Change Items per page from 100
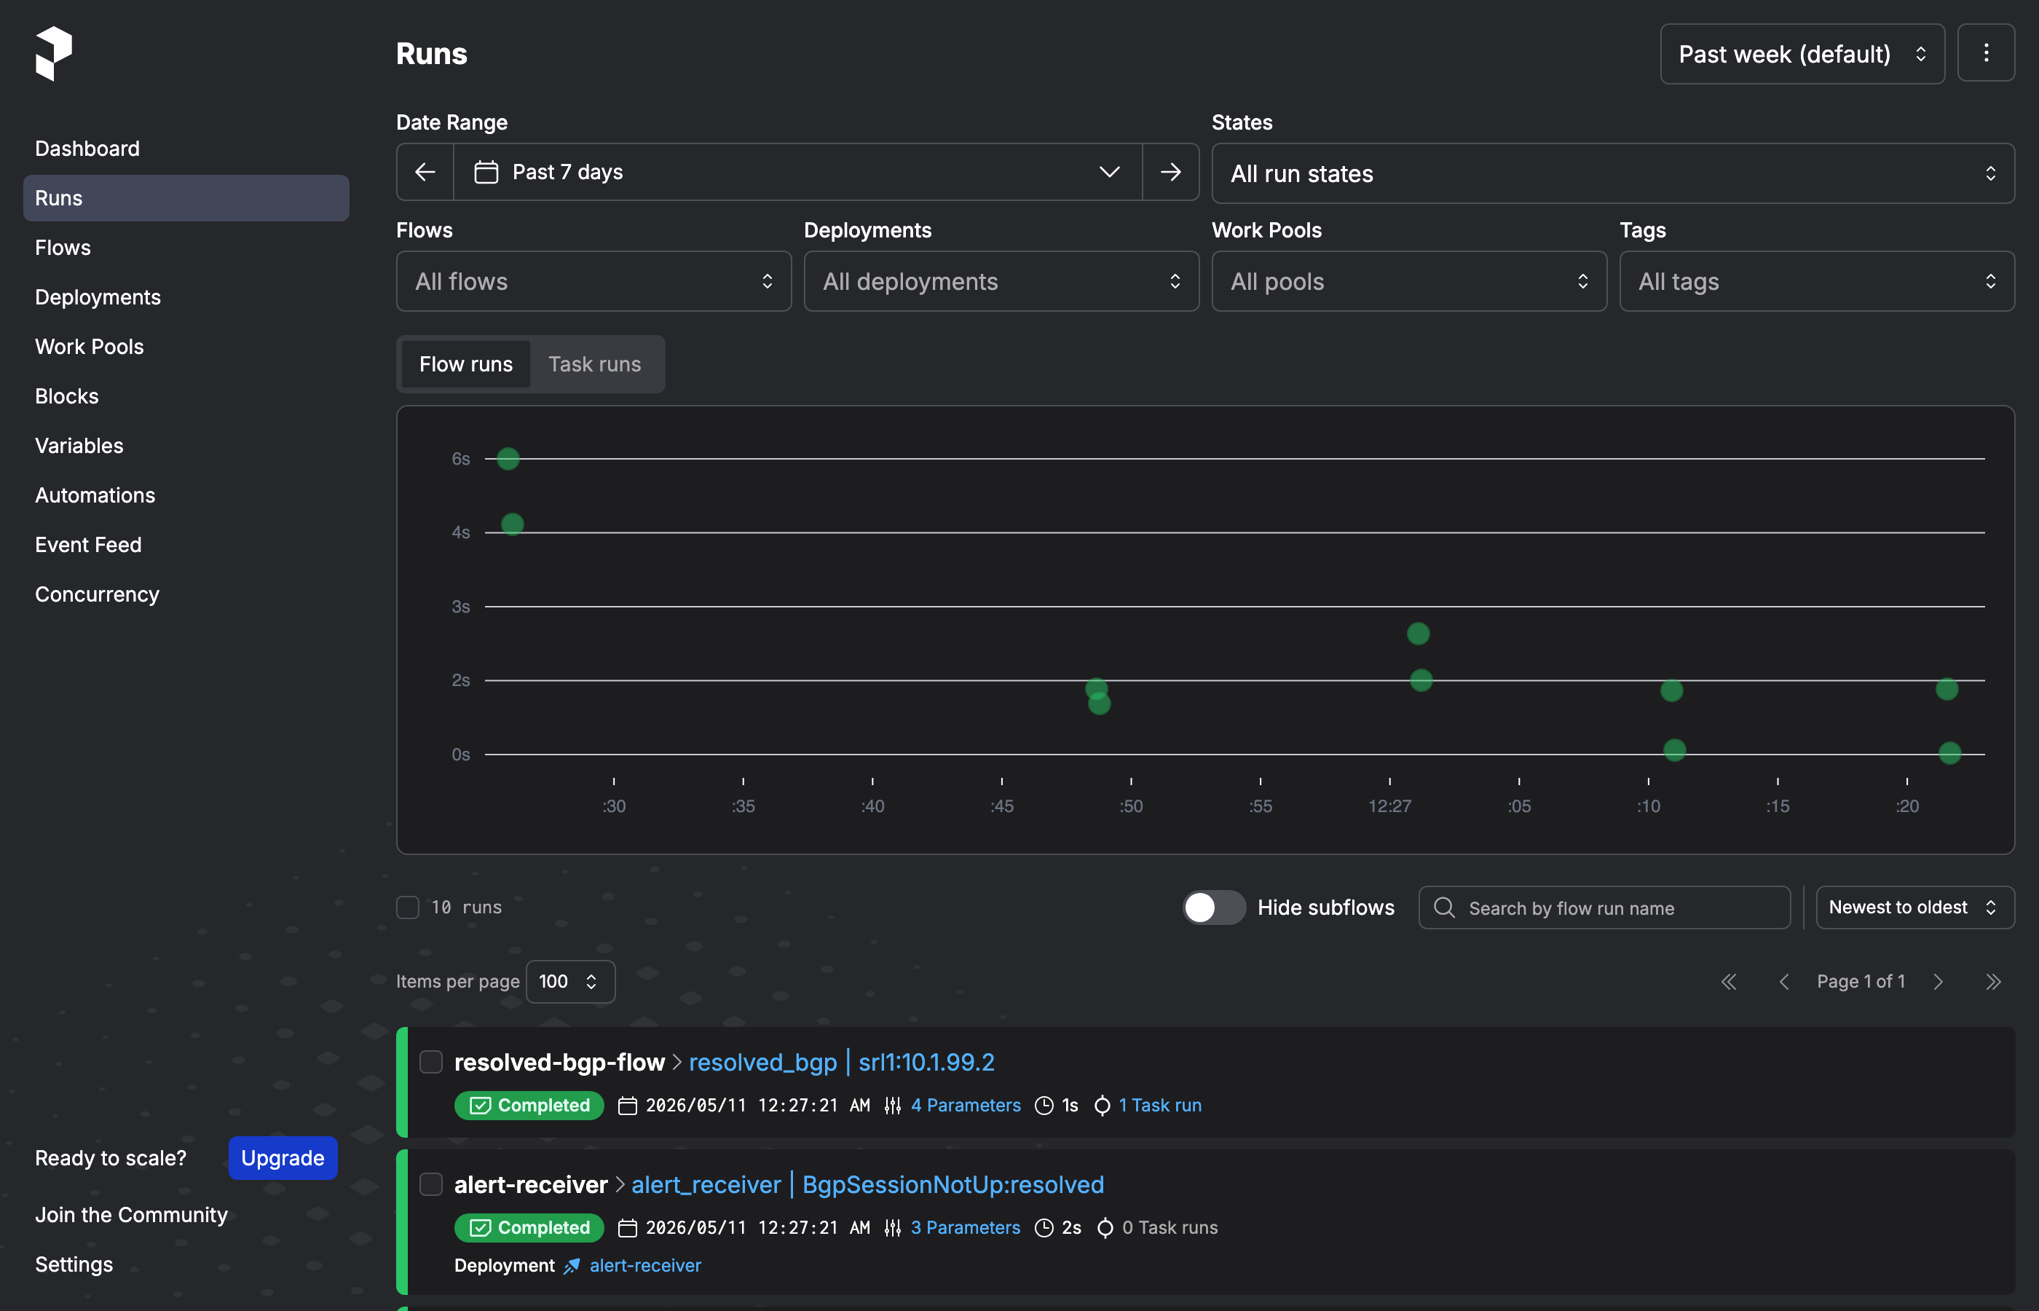The height and width of the screenshot is (1311, 2039). (570, 982)
